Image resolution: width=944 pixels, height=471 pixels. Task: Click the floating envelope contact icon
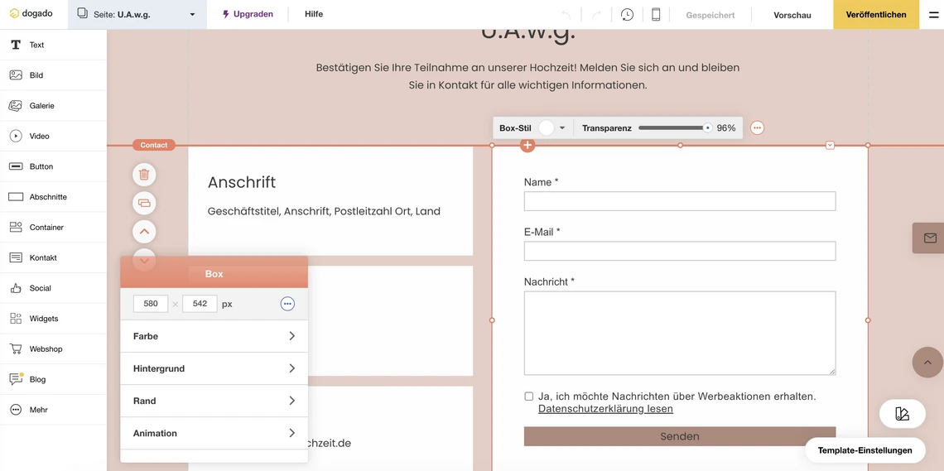coord(930,238)
